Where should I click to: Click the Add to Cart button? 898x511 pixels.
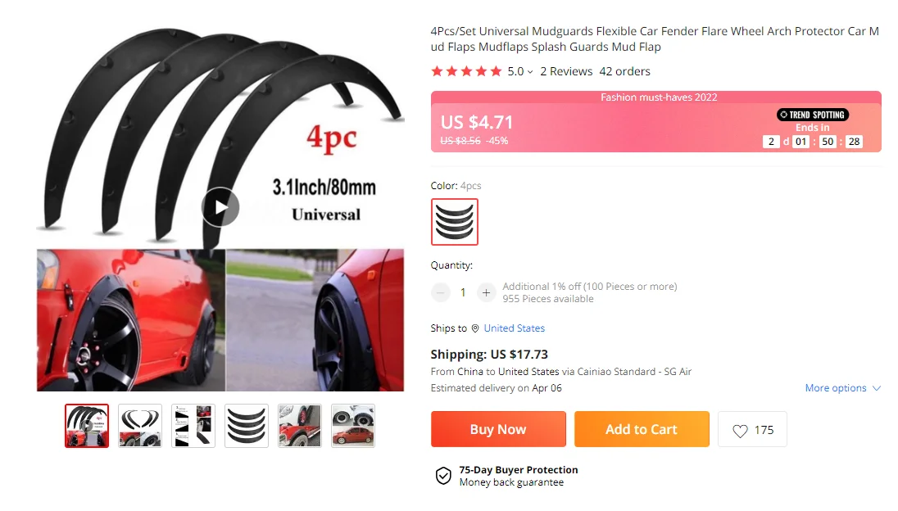[642, 429]
